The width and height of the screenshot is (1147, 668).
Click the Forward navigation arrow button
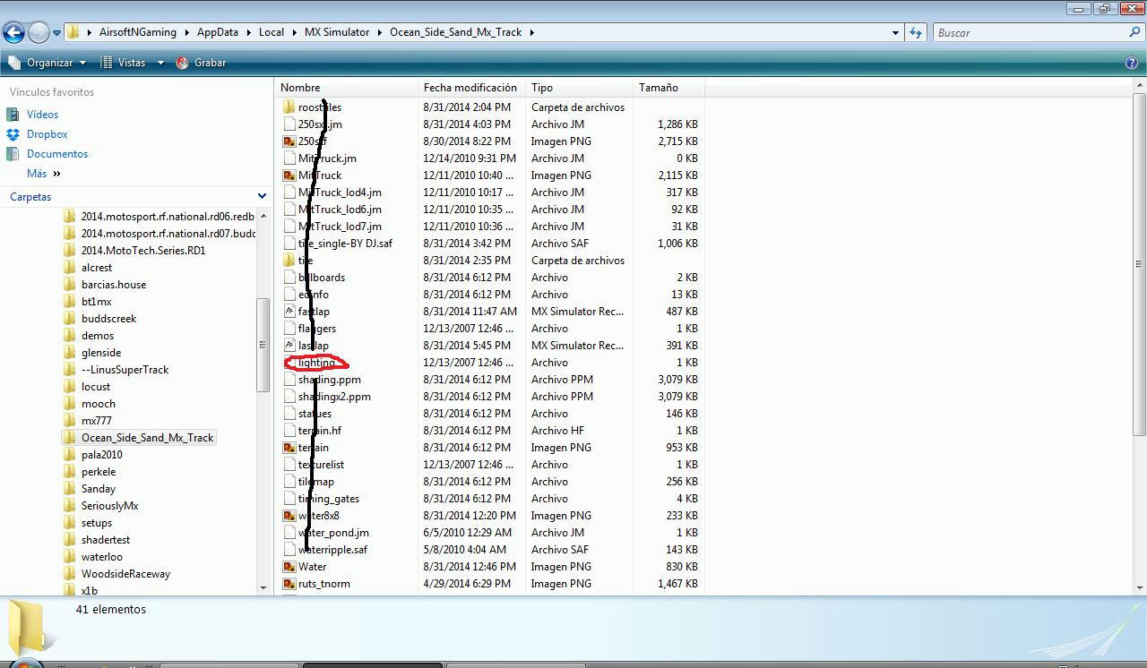39,33
